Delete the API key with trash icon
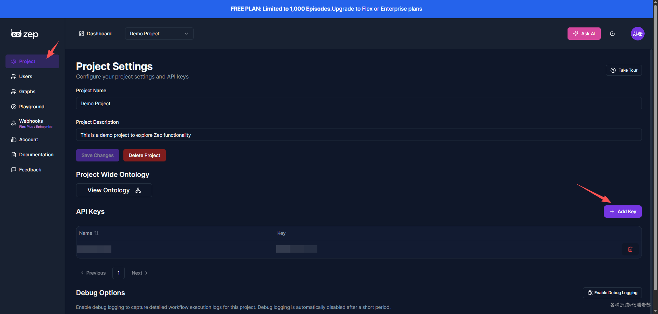Screen dimensions: 658x314 coord(630,249)
